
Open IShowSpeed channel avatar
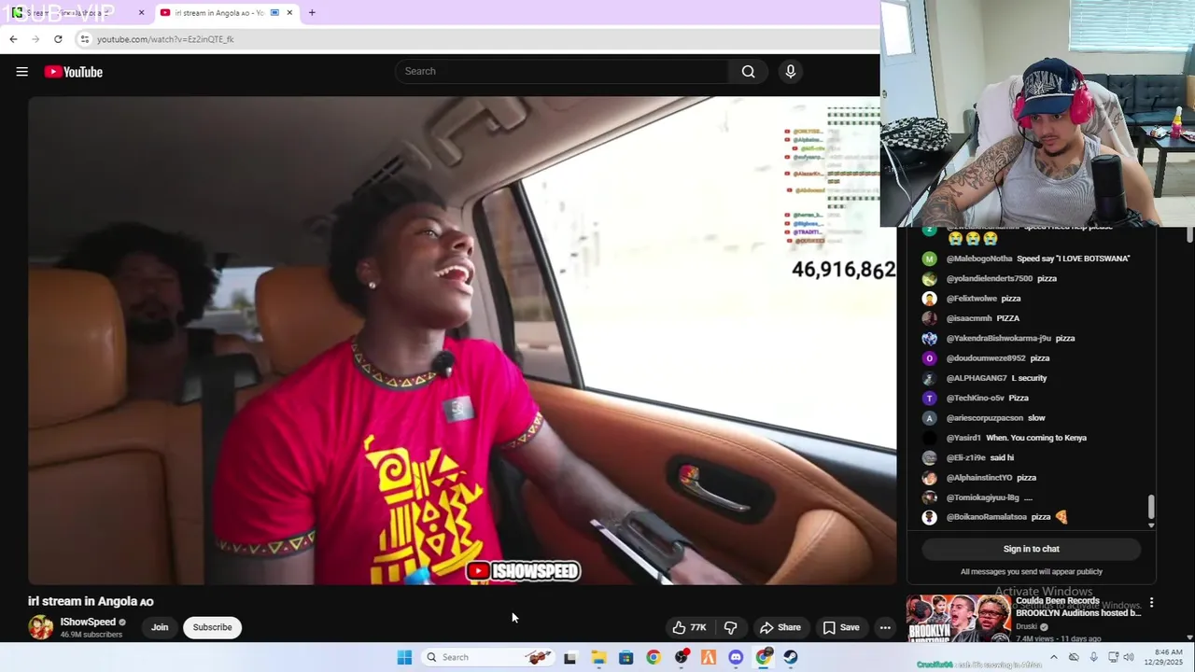[40, 627]
